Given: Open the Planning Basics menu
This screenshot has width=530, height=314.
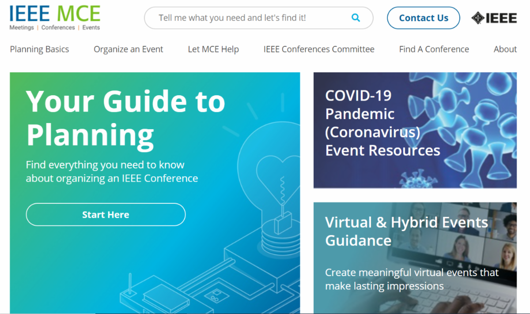Looking at the screenshot, I should [x=39, y=49].
